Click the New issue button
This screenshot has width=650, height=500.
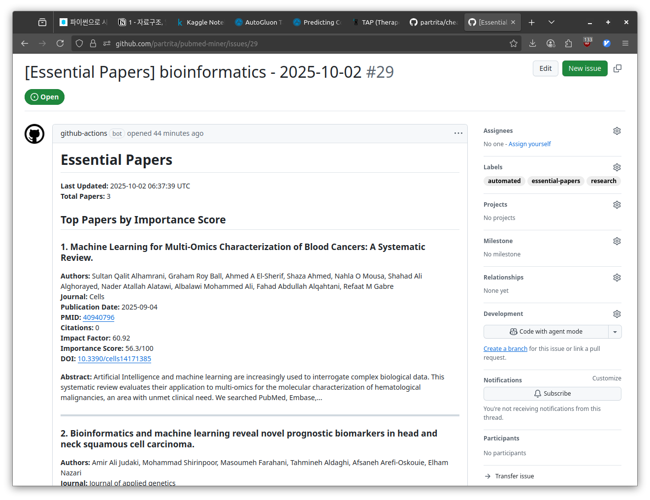585,68
